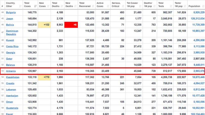
Task: Sort by Total Cases column arrow icon
Action: (x=35, y=6)
